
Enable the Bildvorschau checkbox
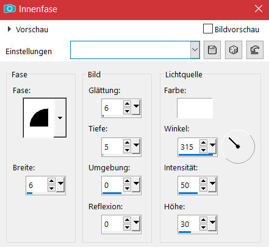[208, 29]
